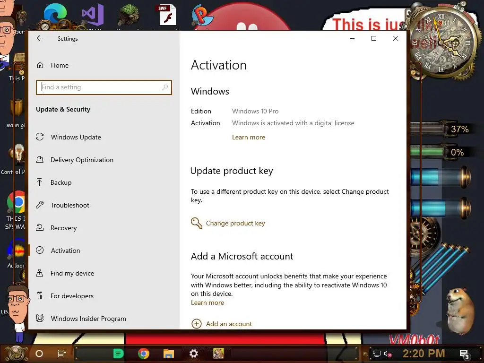Screen dimensions: 484x363
Task: Click Learn more under Windows activation status
Action: [249, 138]
